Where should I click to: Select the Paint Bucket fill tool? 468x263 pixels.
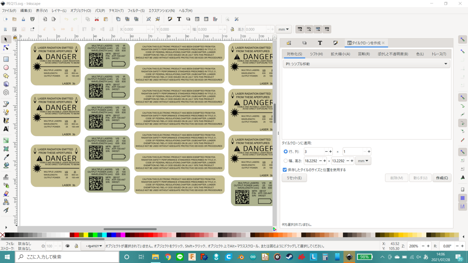(6, 166)
